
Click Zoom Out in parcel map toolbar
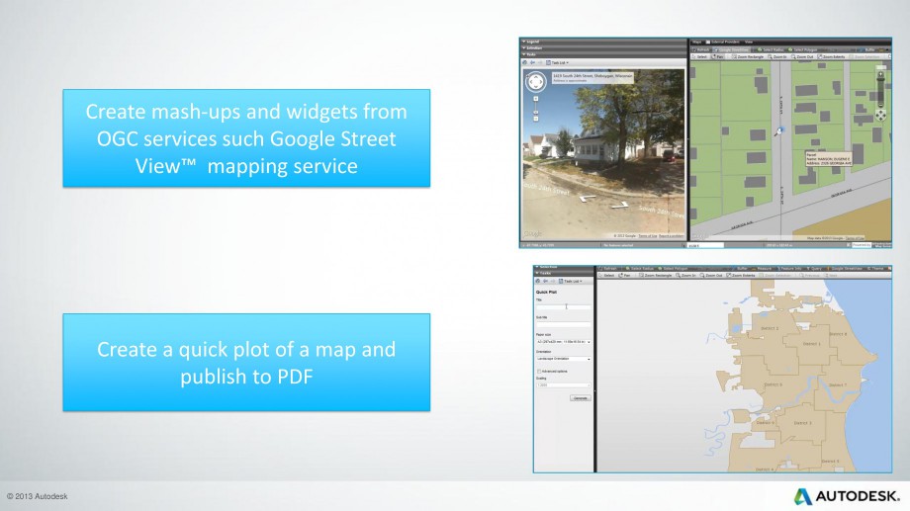pyautogui.click(x=802, y=57)
